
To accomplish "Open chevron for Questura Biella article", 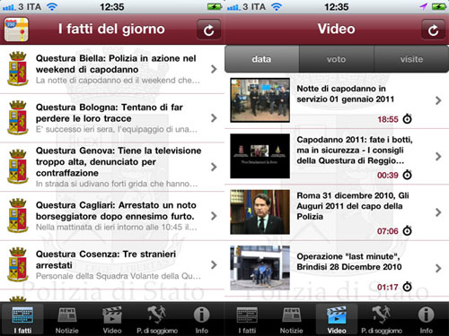I will 214,69.
